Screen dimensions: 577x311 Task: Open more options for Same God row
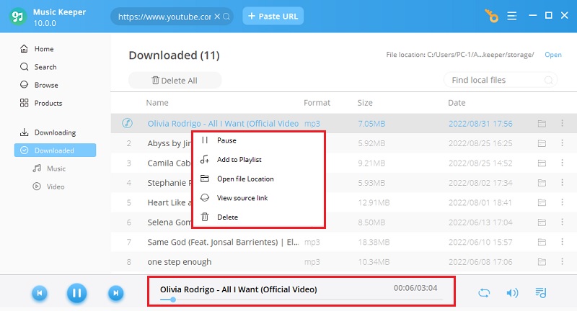point(562,242)
